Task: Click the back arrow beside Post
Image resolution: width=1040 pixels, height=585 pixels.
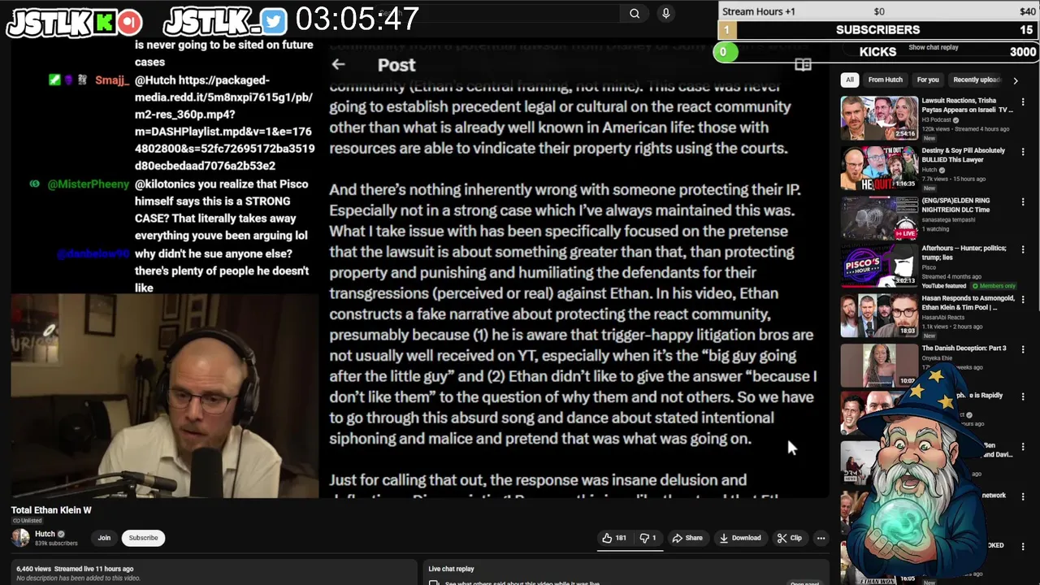Action: [338, 65]
